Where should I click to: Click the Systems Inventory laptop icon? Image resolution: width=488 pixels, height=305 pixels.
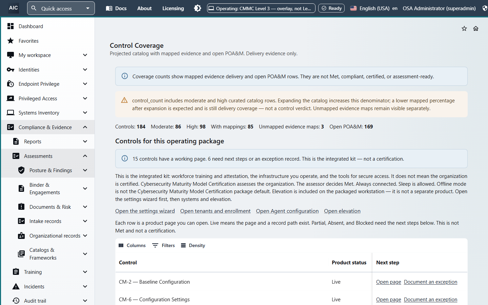pyautogui.click(x=11, y=113)
